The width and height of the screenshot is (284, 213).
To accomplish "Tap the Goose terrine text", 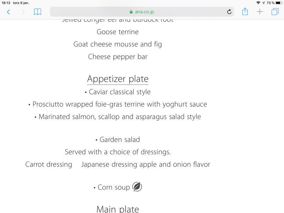I will point(118,32).
